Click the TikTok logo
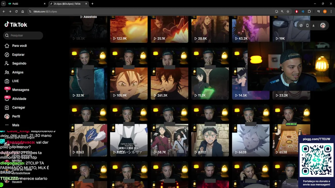335x188 pixels. coord(16,25)
